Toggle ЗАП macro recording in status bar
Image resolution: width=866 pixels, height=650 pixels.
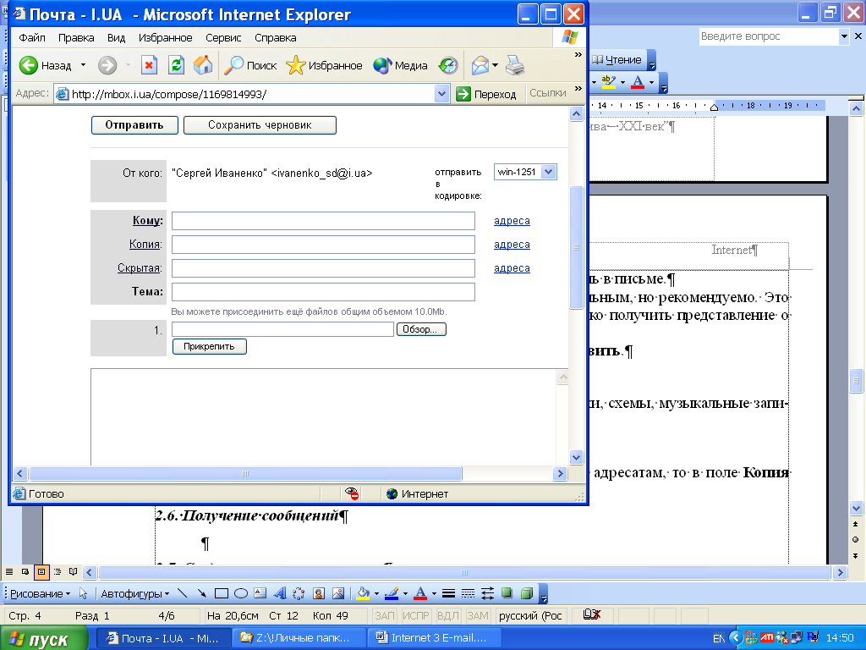coord(385,616)
